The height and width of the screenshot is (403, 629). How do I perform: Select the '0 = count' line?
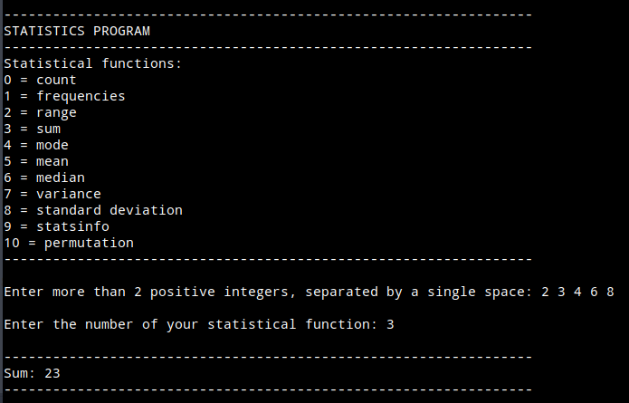pyautogui.click(x=41, y=80)
